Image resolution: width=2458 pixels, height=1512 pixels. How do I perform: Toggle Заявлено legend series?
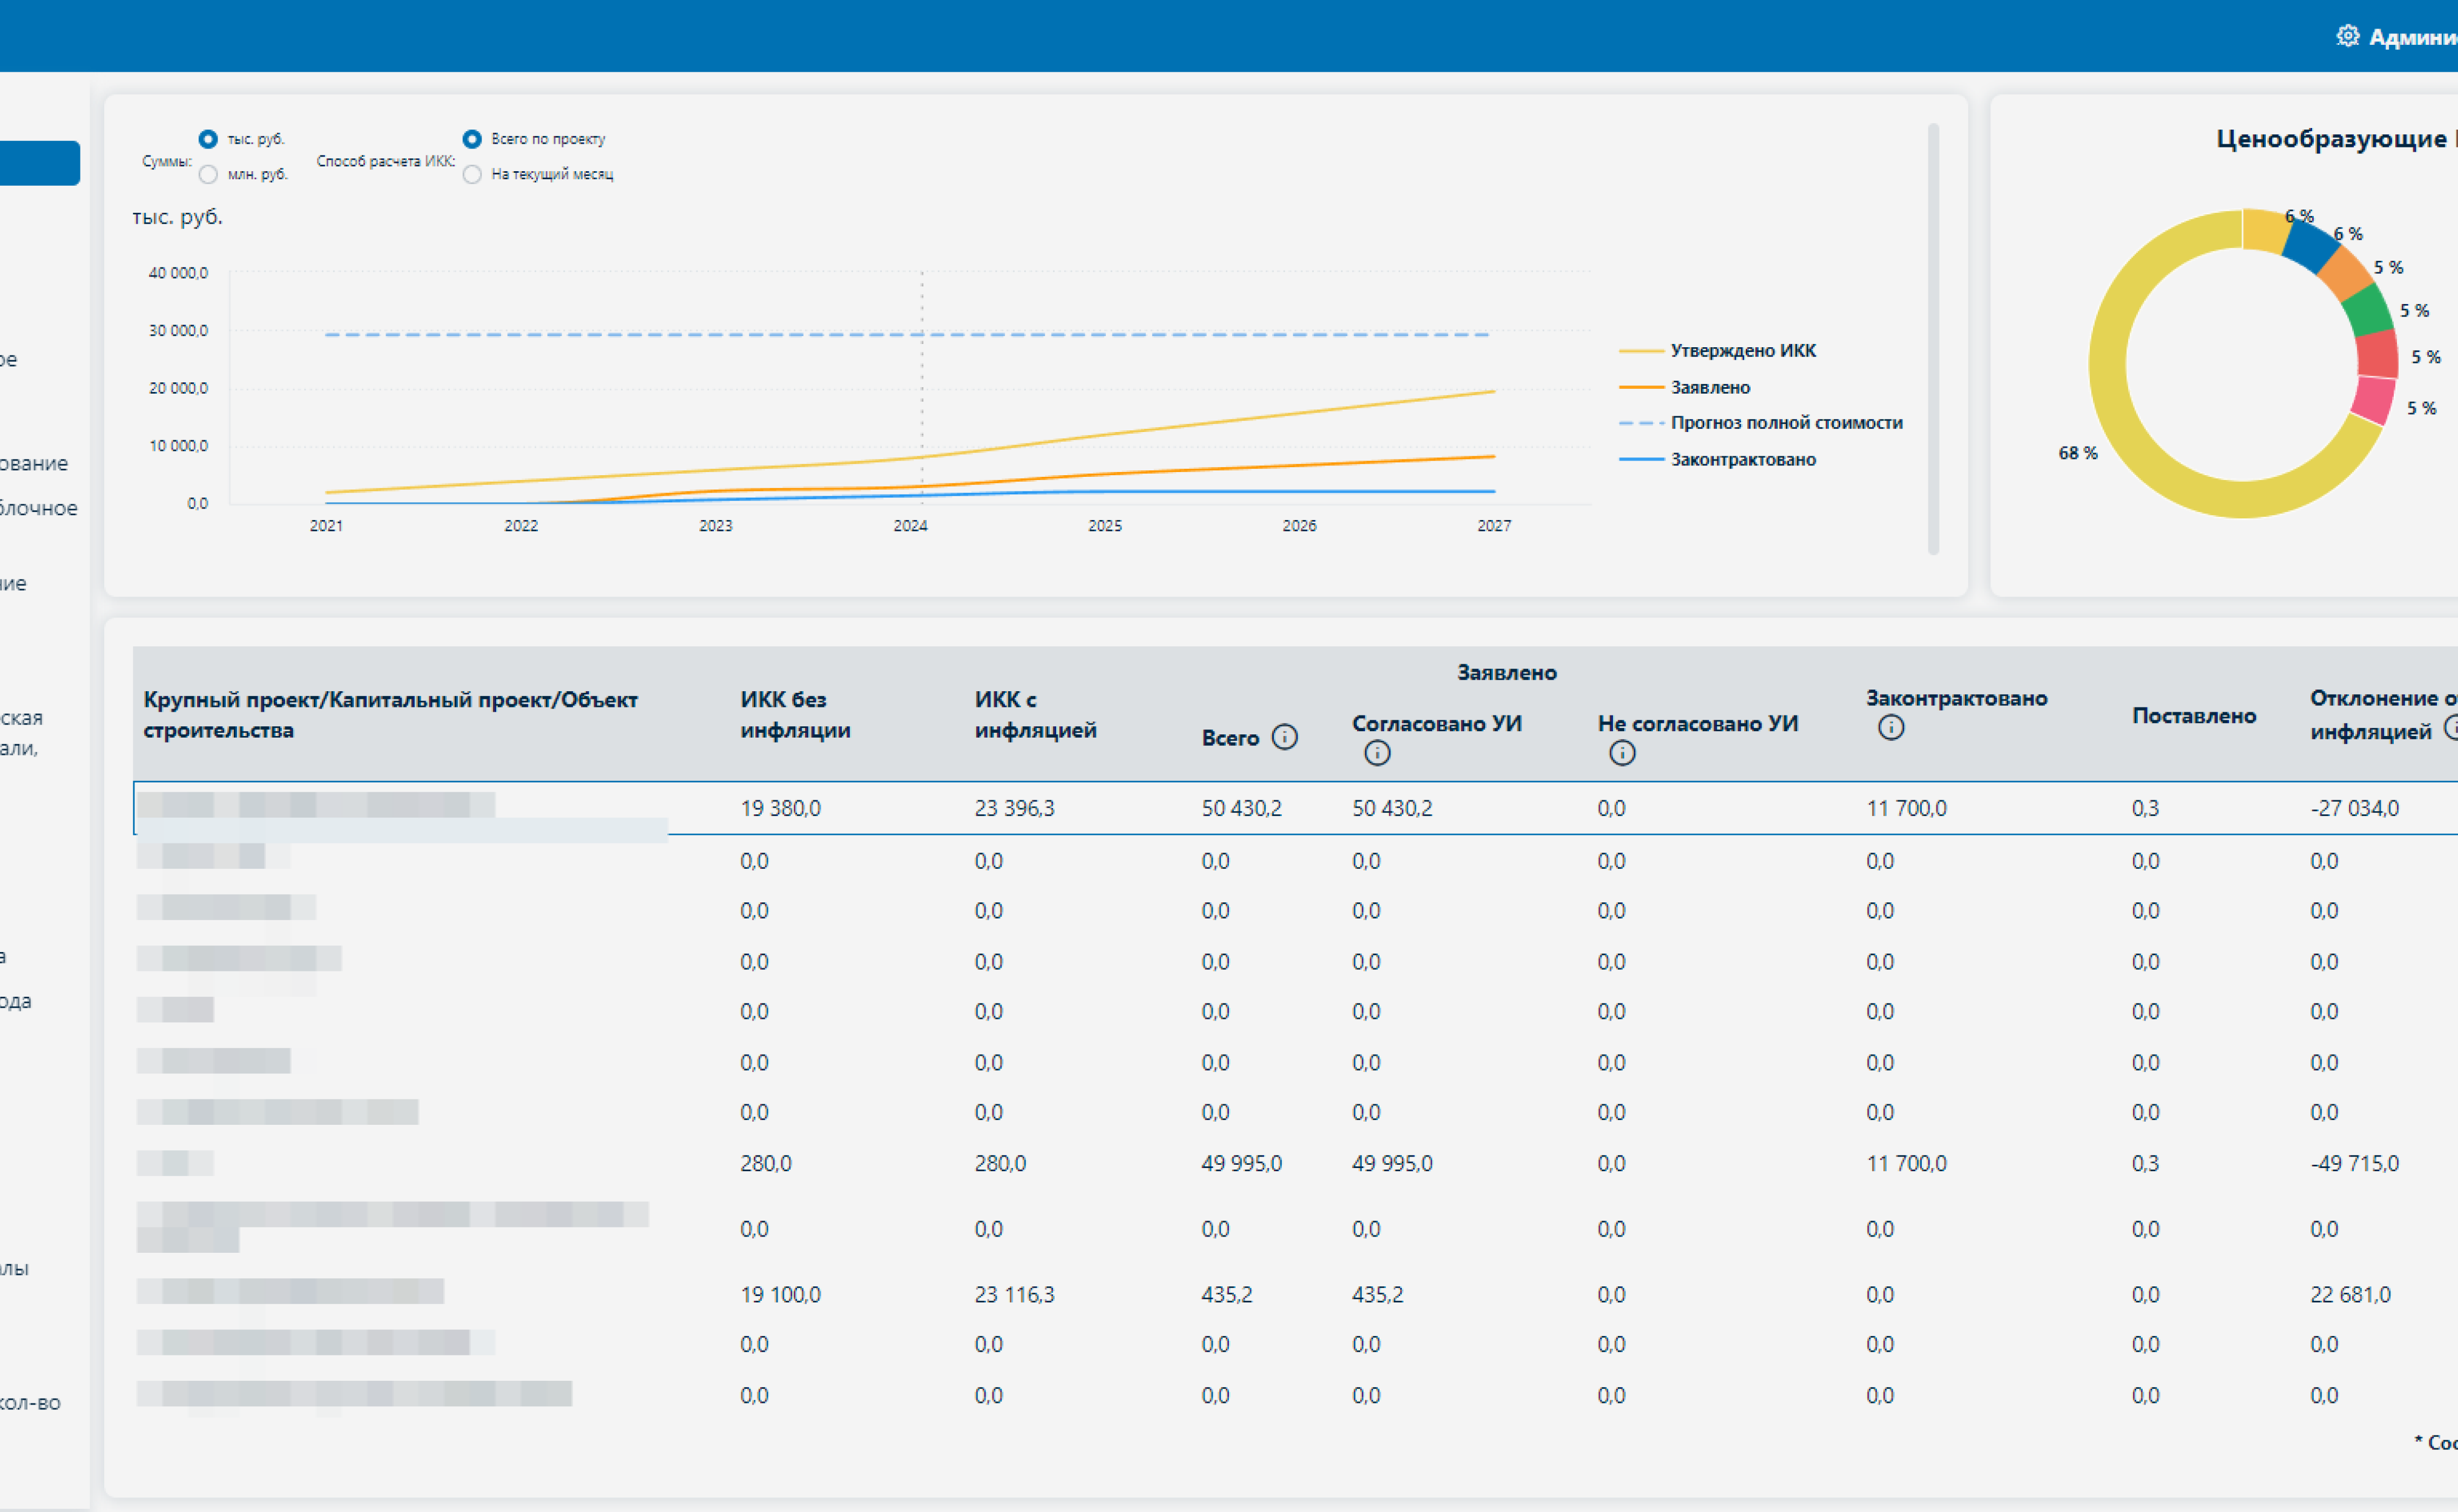pos(1684,387)
